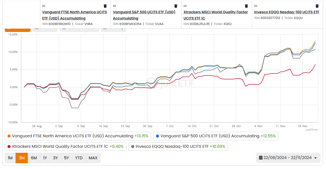The height and width of the screenshot is (169, 326).
Task: Open Invesco EQQQ Nasdaq-100 UCITS ETF link
Action: click(x=287, y=12)
